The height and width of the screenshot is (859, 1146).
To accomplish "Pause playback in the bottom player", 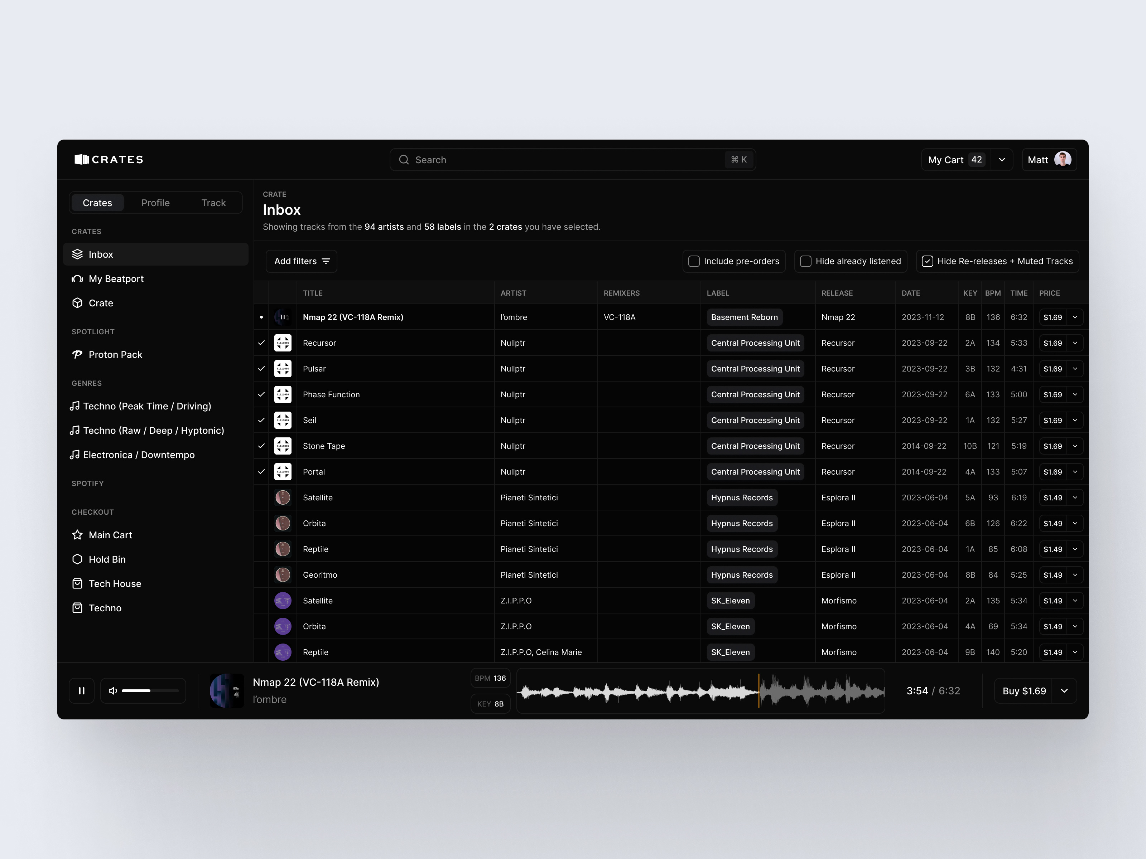I will click(81, 690).
